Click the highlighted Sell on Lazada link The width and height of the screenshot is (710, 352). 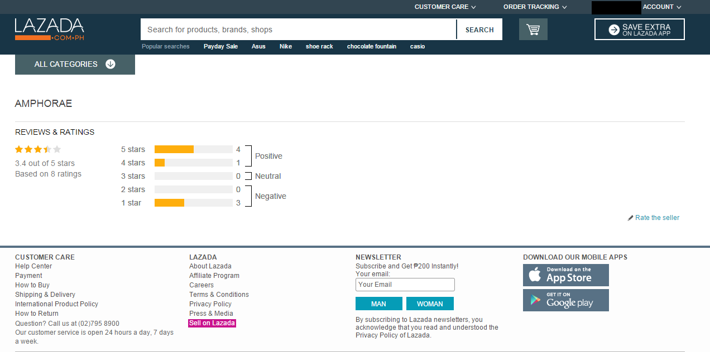click(x=212, y=323)
